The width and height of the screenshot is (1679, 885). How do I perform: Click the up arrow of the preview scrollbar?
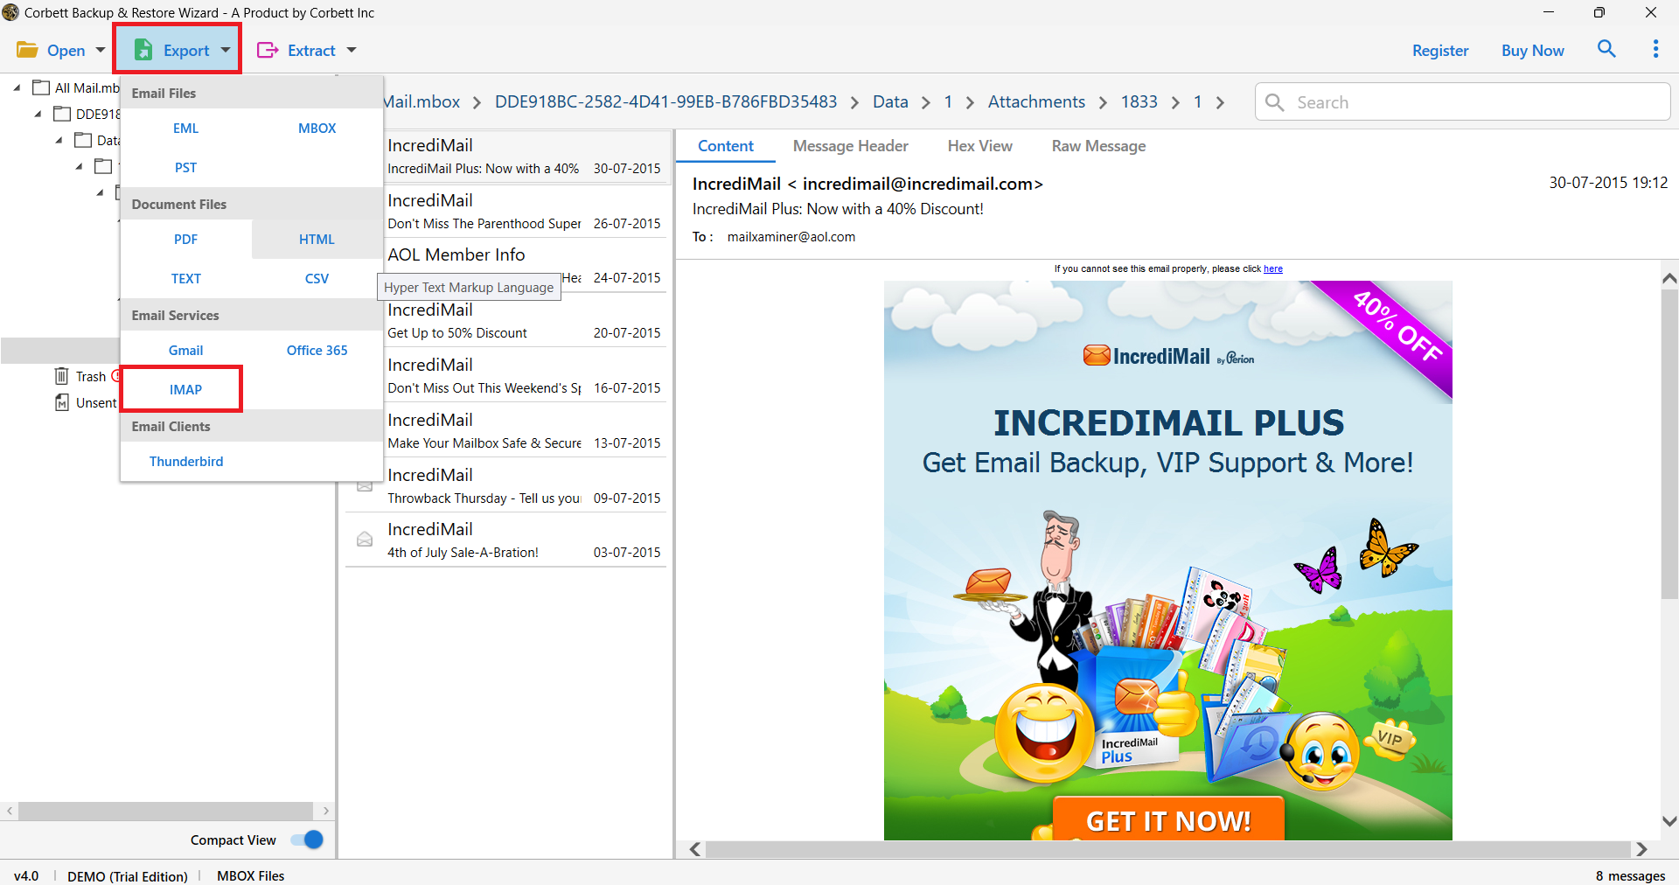click(1669, 278)
